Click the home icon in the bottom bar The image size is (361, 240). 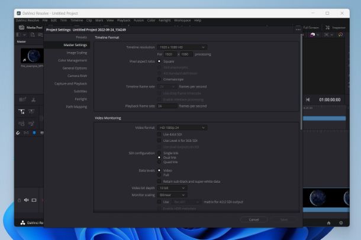point(328,223)
